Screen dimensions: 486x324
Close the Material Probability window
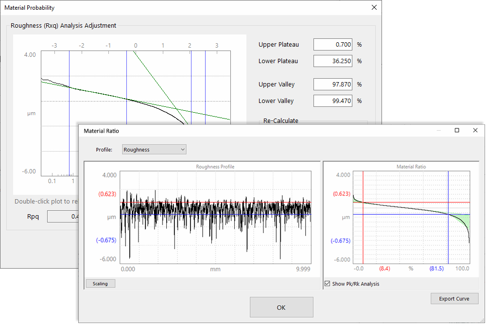click(x=374, y=7)
